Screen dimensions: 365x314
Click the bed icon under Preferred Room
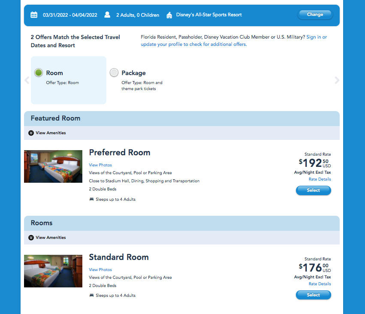pos(91,199)
